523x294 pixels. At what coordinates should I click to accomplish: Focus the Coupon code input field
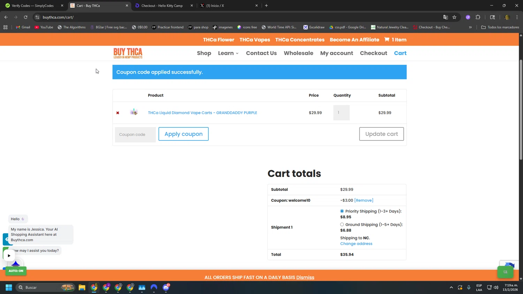point(135,134)
